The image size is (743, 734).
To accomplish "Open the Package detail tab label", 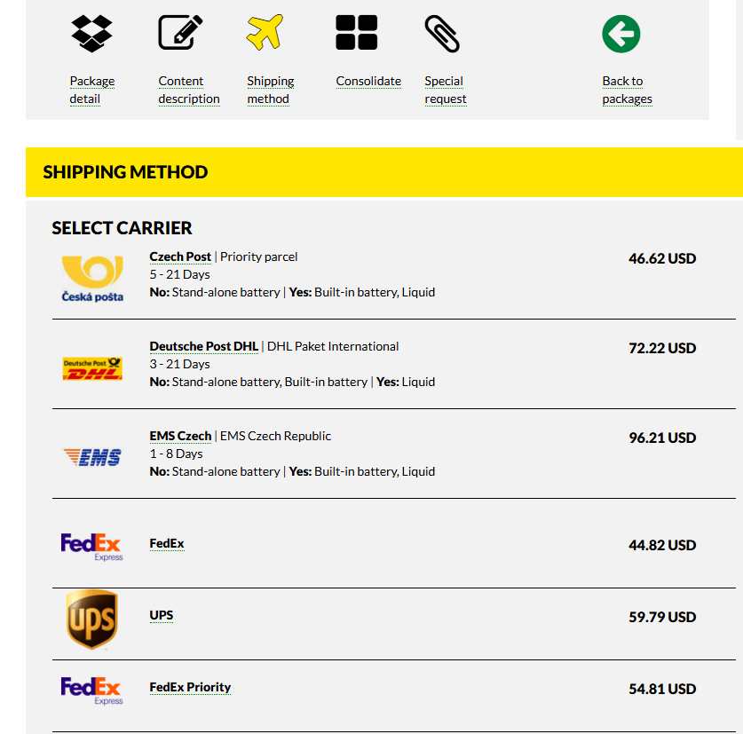I will [x=91, y=90].
